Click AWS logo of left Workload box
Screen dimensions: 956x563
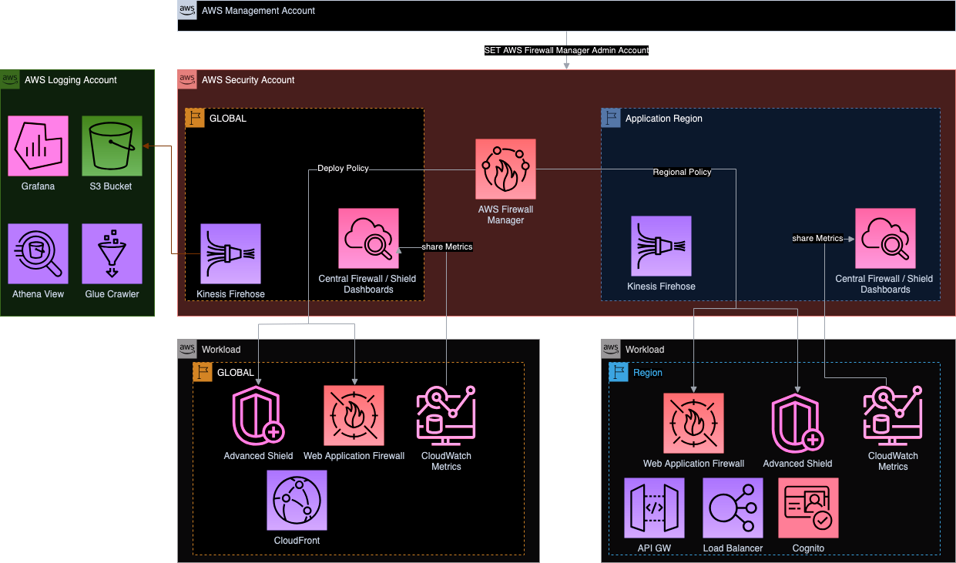pos(187,349)
